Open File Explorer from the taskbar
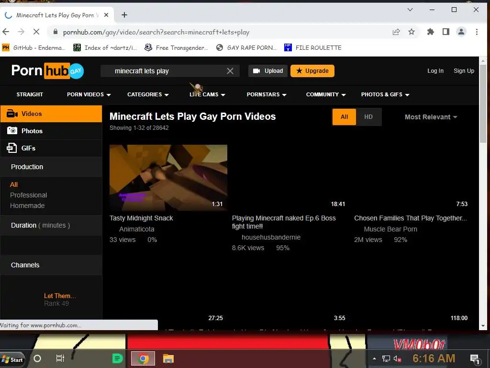The width and height of the screenshot is (490, 368). [168, 358]
